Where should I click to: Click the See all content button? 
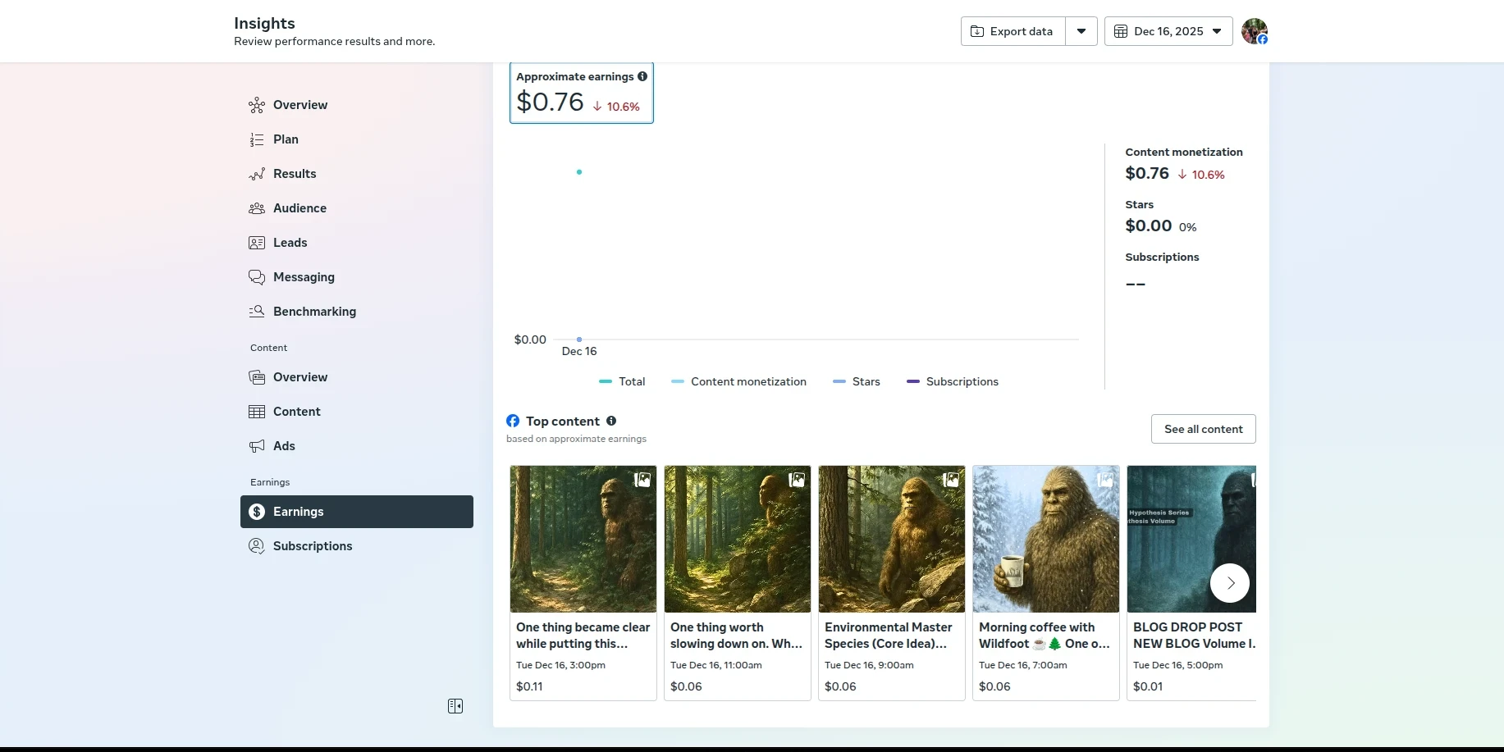(1203, 429)
